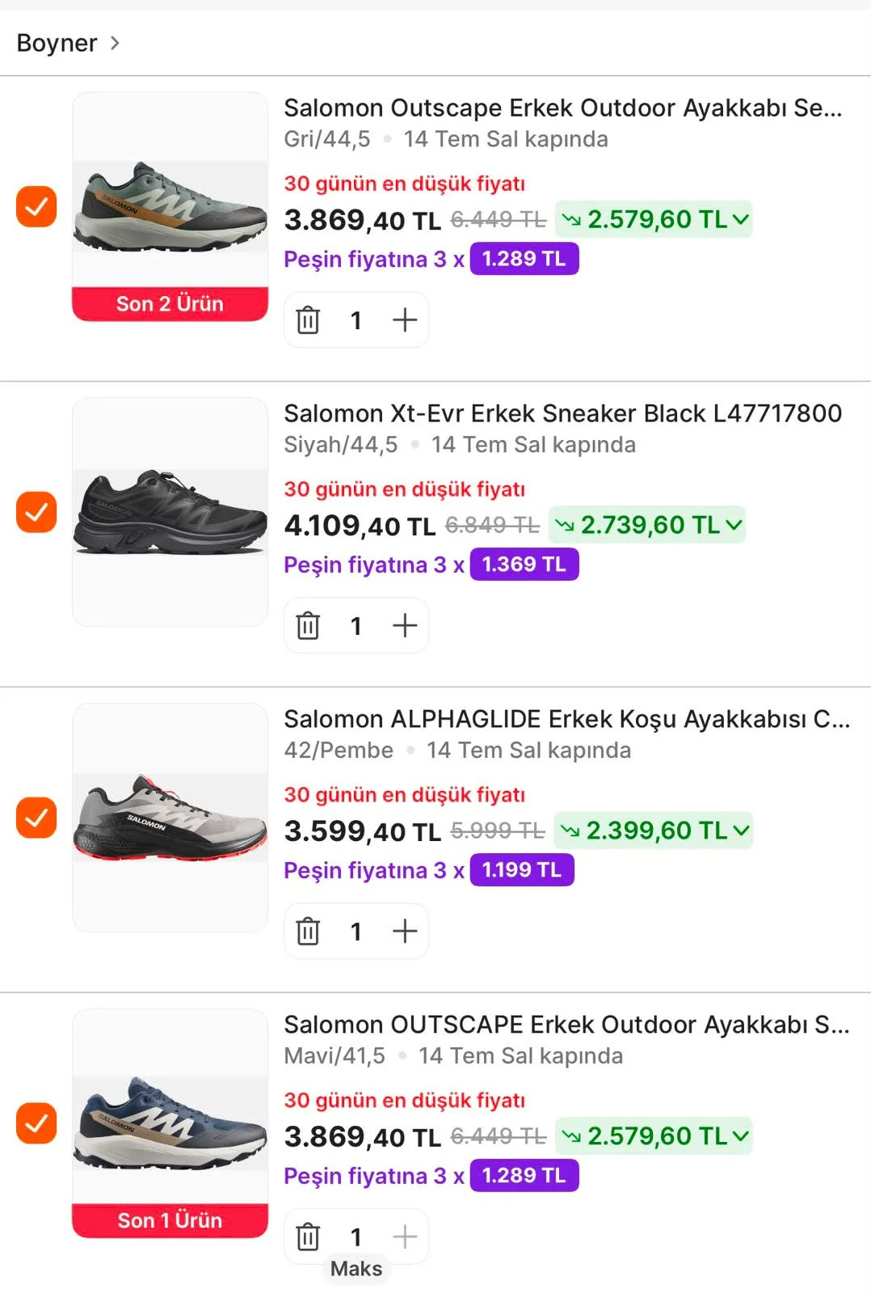This screenshot has width=871, height=1294.
Task: Uncheck the grey Salomon Outscape item
Action: [x=36, y=206]
